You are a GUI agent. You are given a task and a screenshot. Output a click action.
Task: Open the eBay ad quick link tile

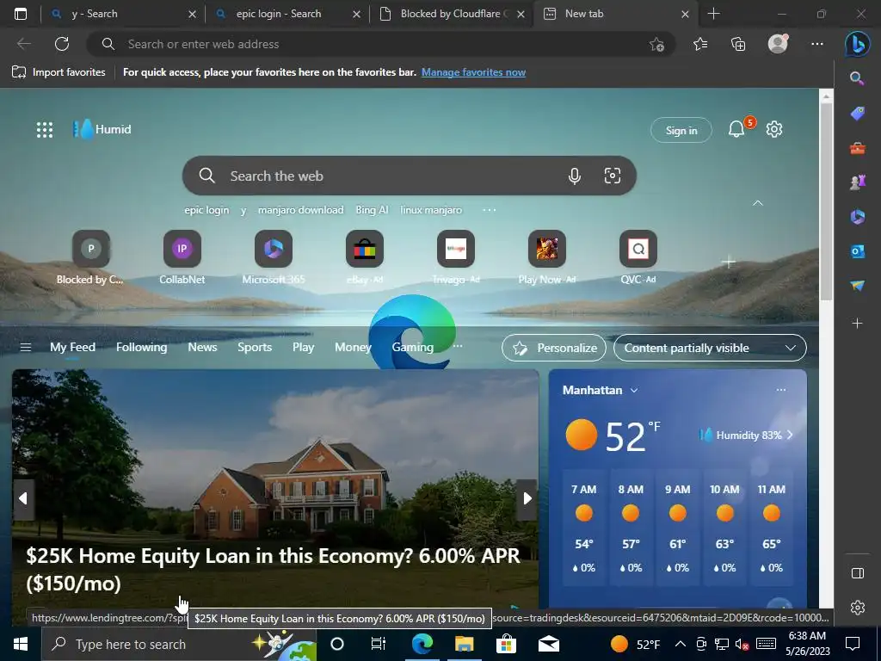click(x=365, y=256)
